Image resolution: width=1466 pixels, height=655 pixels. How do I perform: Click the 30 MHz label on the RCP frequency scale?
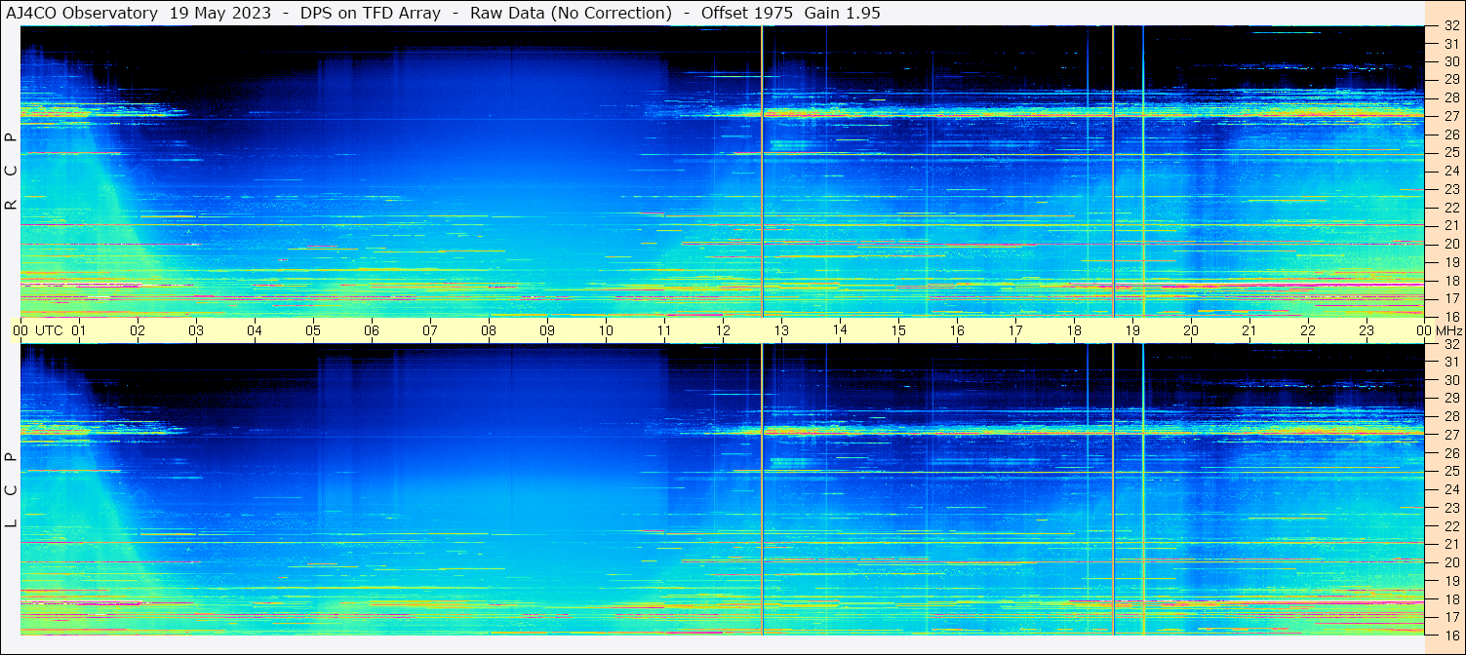point(1451,61)
